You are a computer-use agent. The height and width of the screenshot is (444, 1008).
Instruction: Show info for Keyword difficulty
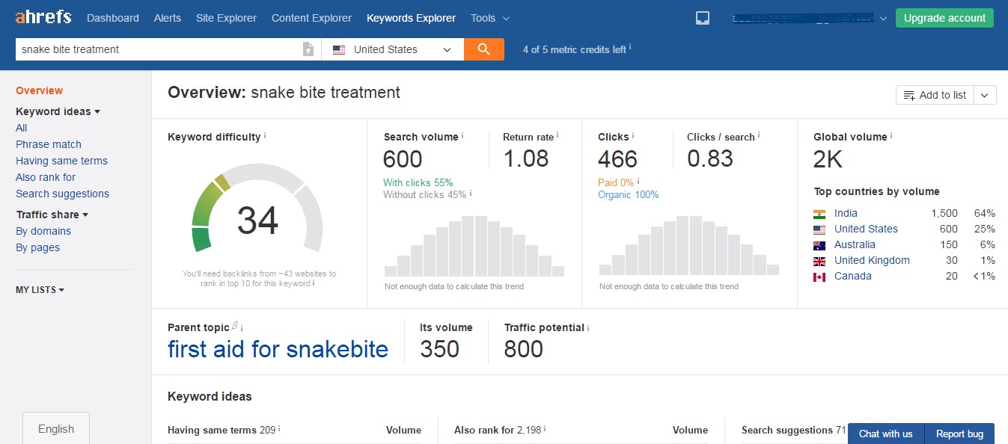pos(265,135)
